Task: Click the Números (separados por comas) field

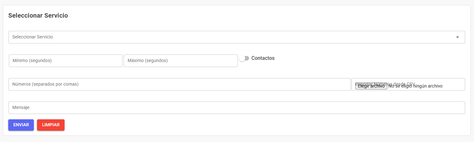Action: (180, 84)
